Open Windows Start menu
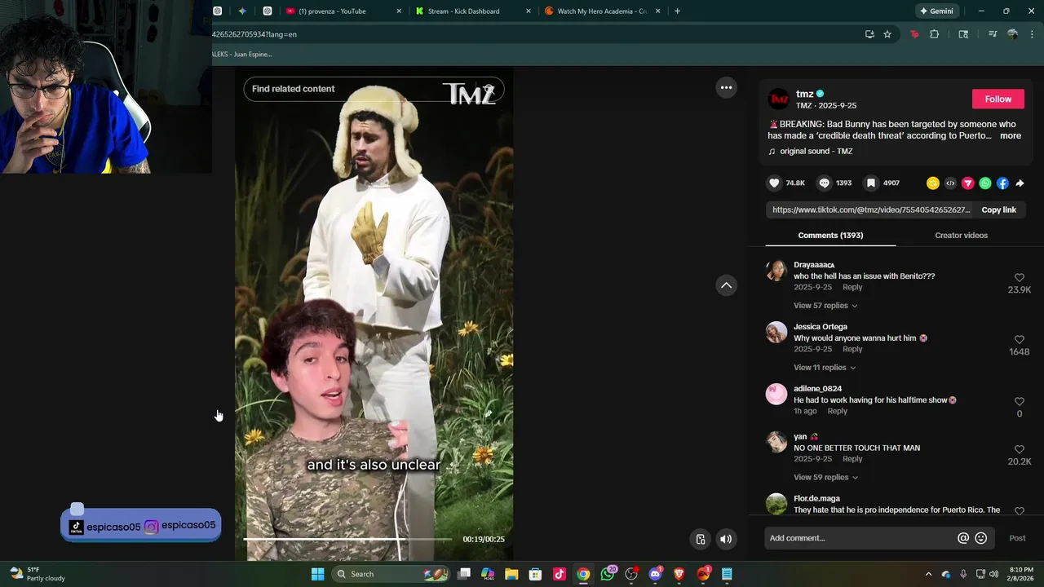1044x587 pixels. (317, 574)
